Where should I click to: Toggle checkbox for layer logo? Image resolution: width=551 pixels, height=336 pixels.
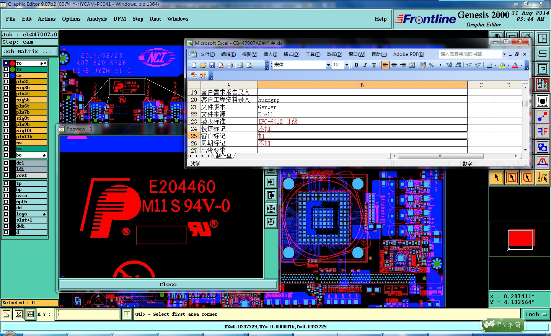click(6, 214)
